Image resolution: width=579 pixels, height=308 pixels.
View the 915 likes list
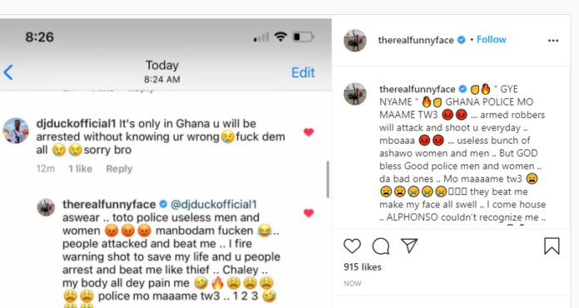362,267
